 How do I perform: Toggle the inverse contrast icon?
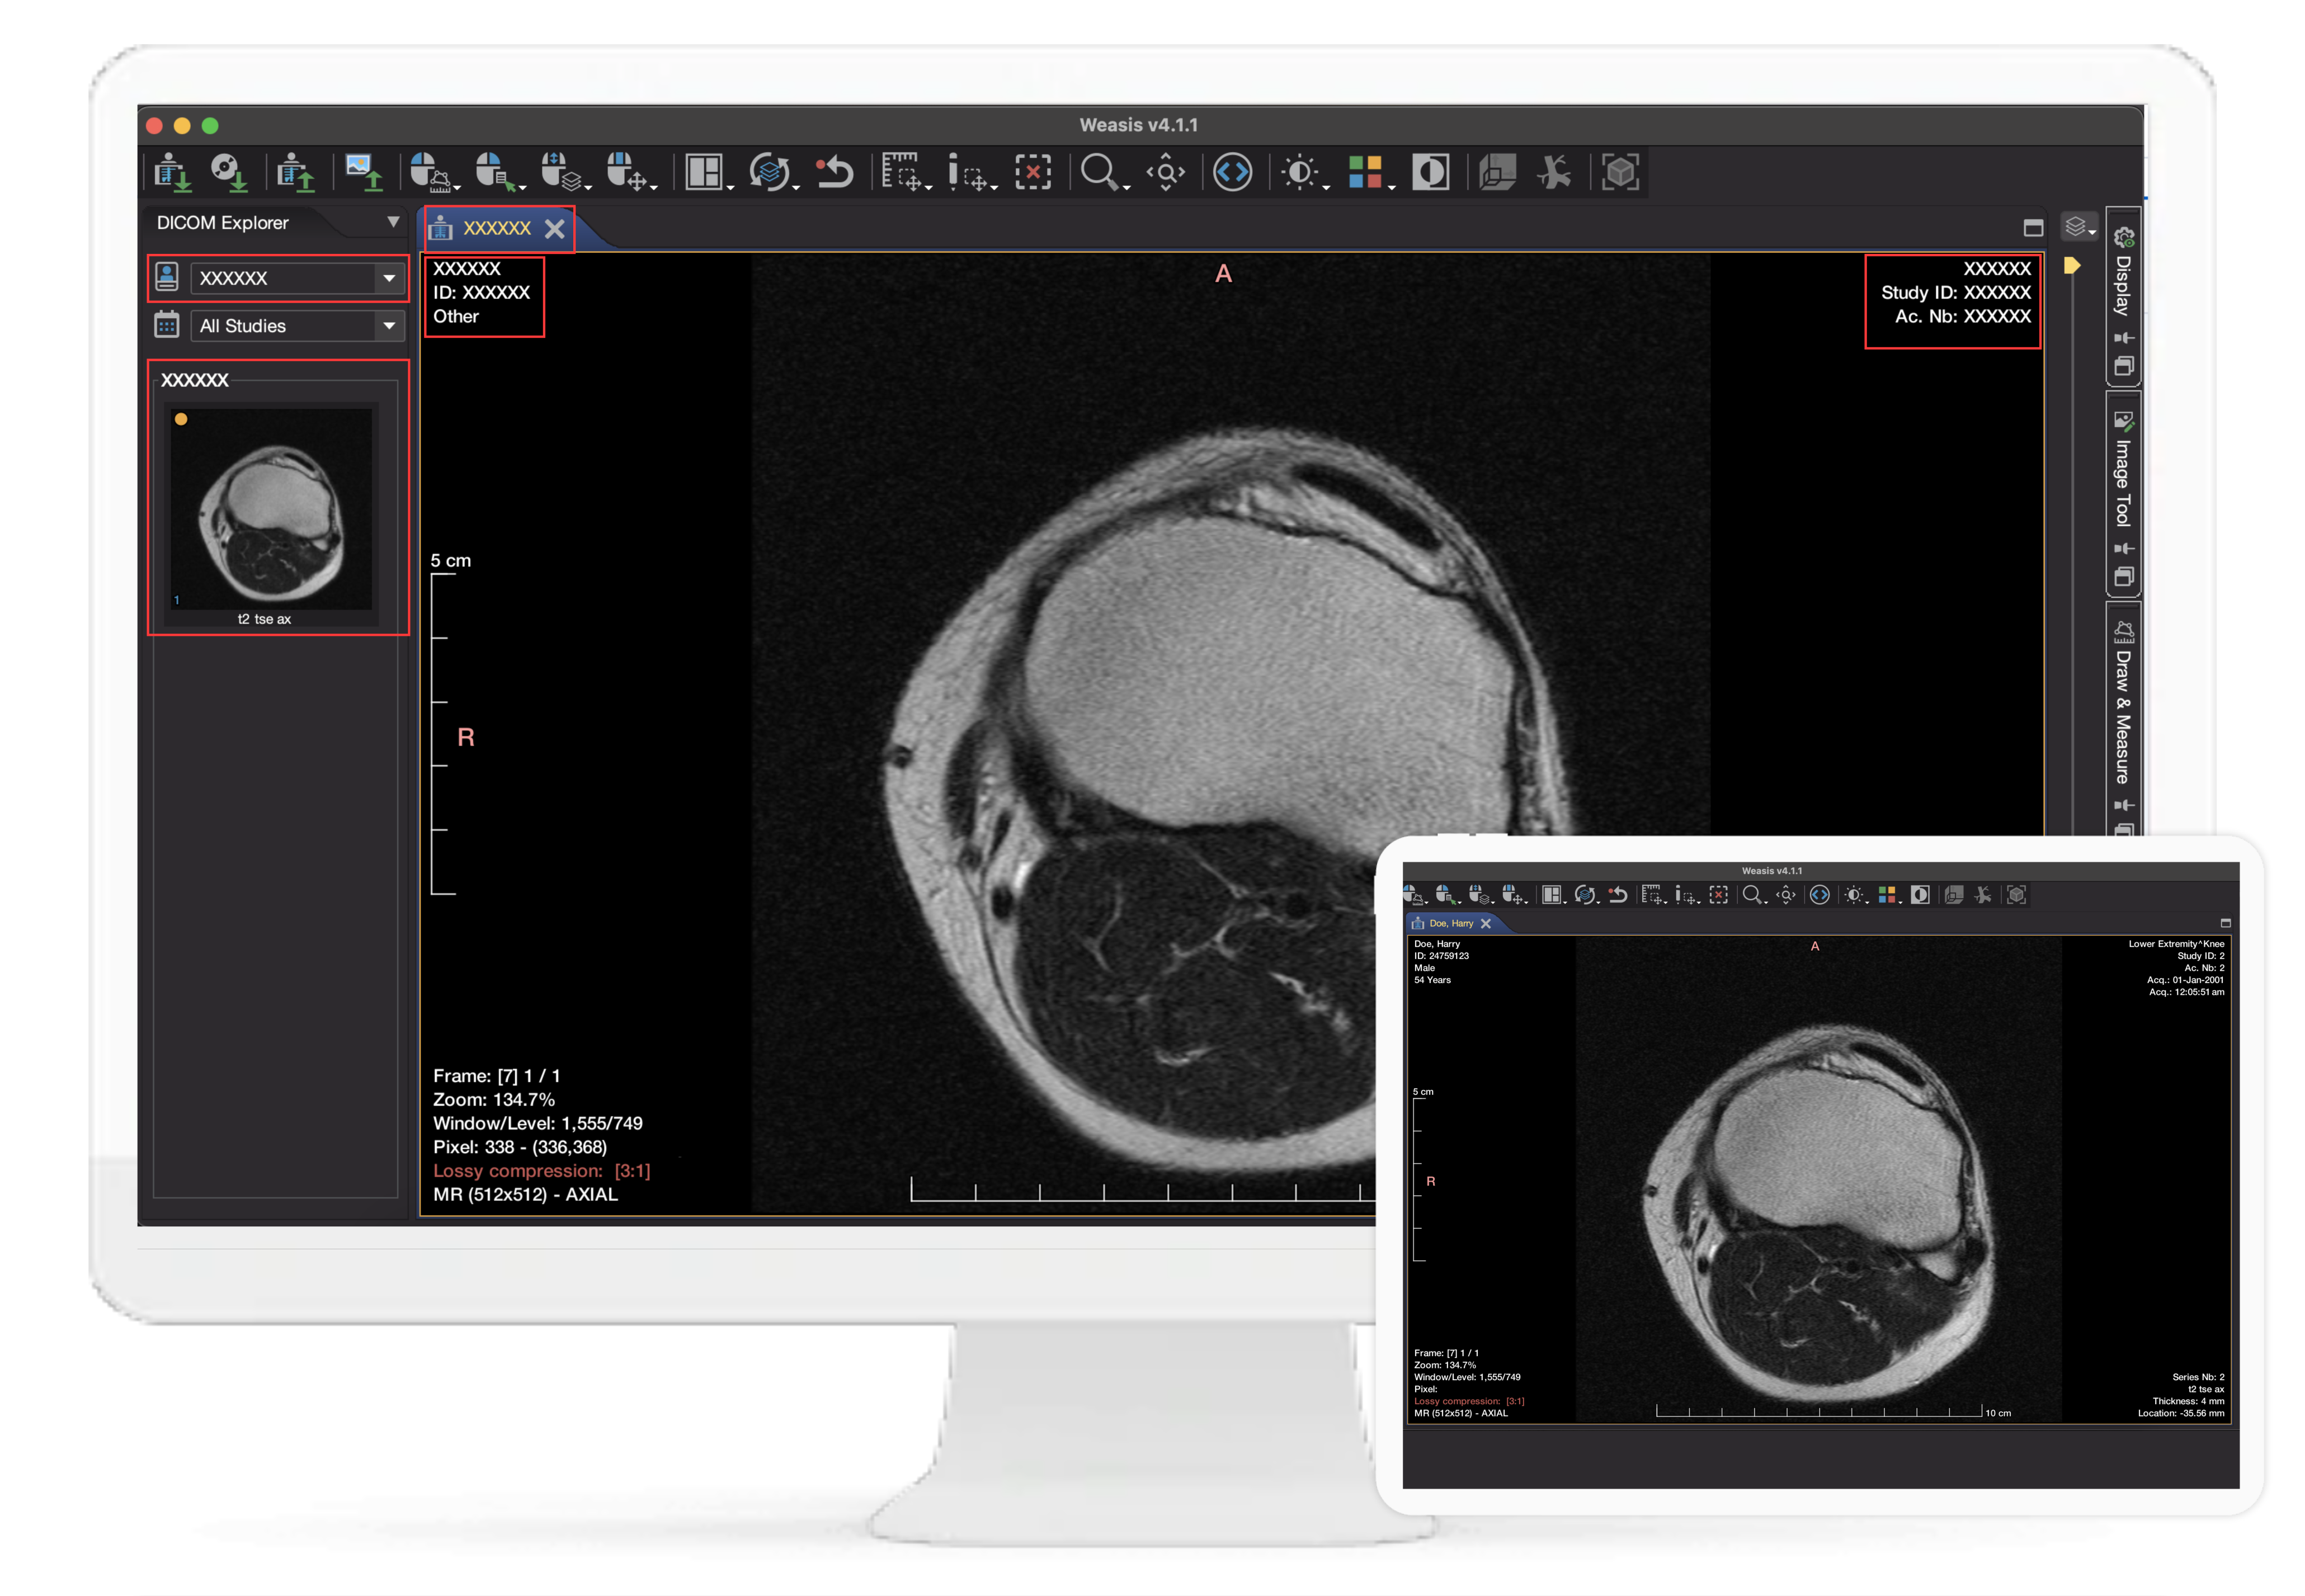1430,173
